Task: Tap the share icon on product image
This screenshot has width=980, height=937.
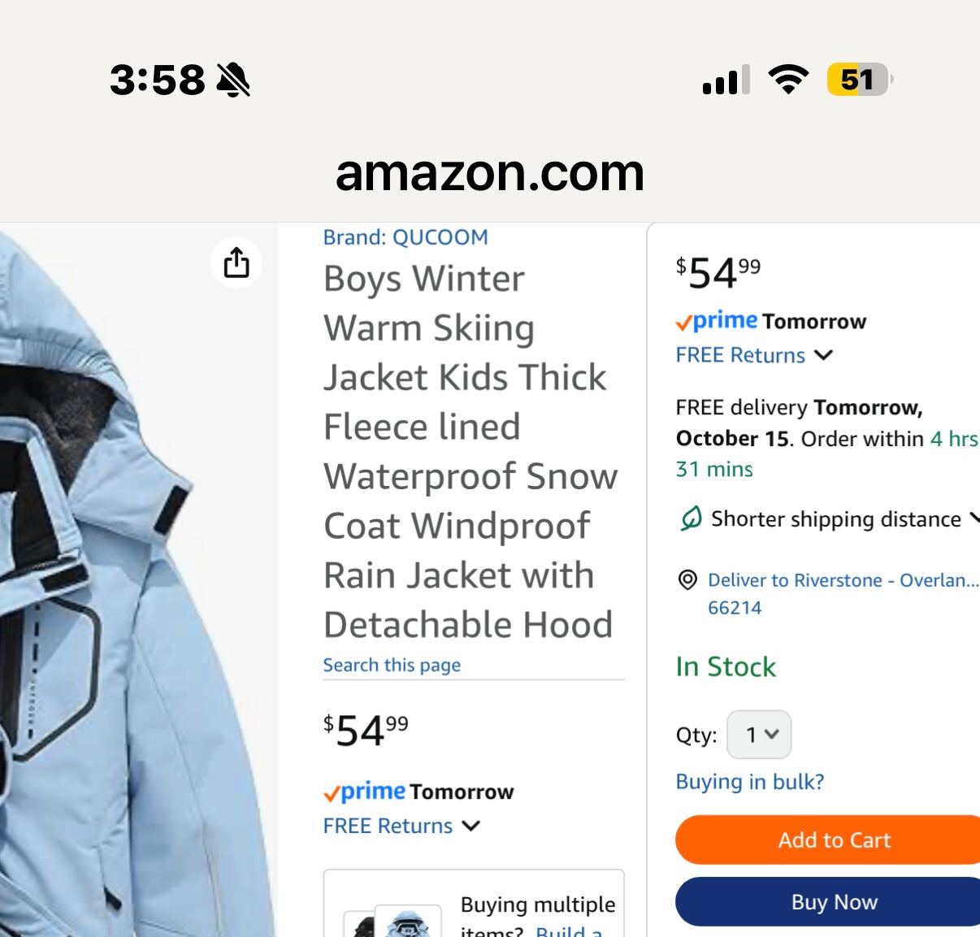Action: (236, 262)
